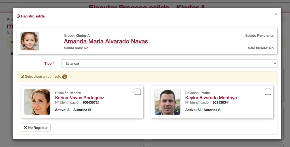Click the Grupo Kinder A label
Screen dimensions: 290x147
tap(77, 36)
